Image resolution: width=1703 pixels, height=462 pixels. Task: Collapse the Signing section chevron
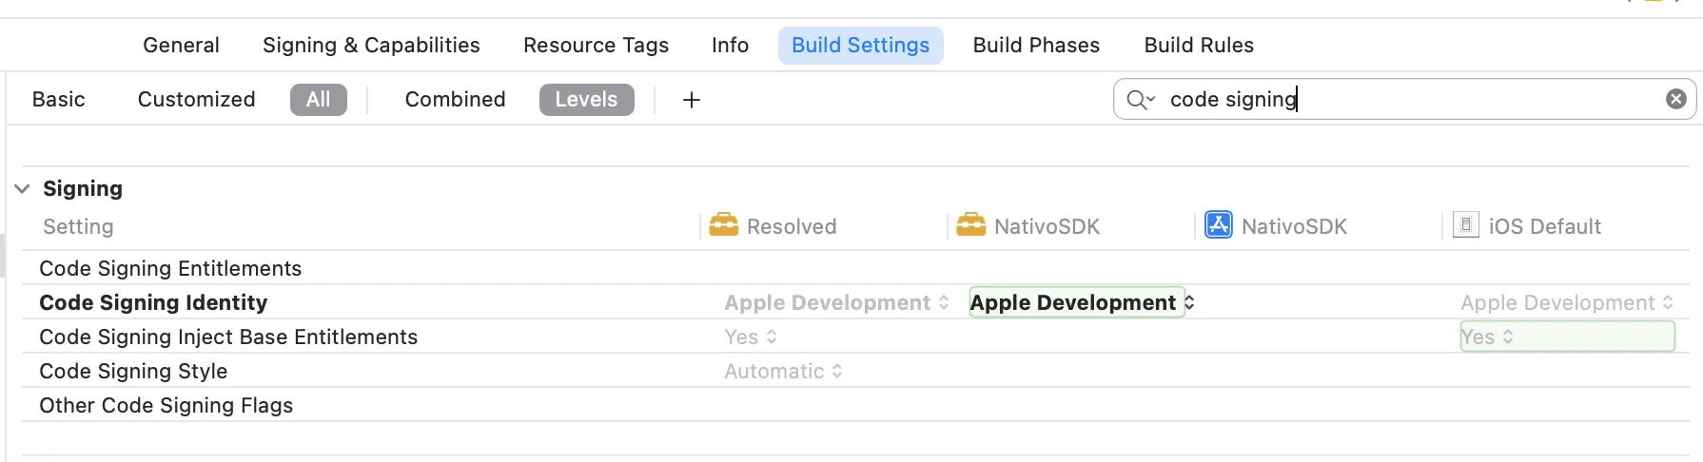(x=23, y=189)
